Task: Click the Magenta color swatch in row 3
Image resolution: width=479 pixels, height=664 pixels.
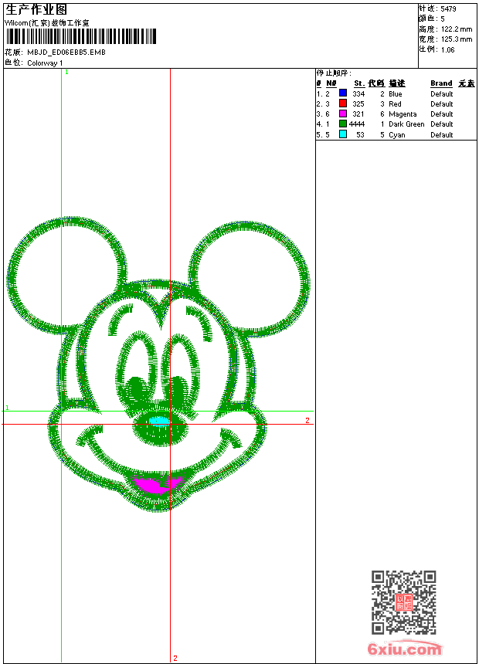Action: [x=343, y=113]
